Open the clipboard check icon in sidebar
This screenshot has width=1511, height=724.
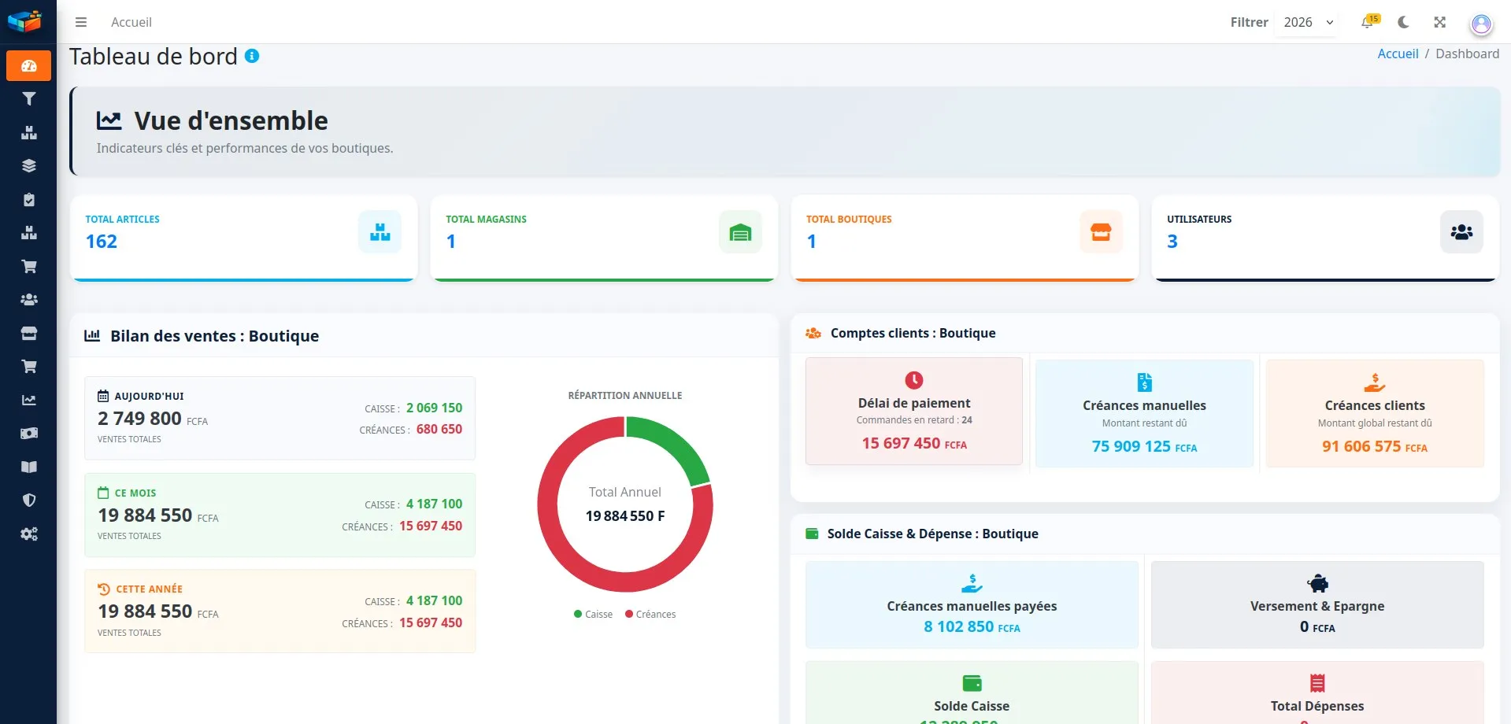[x=29, y=200]
